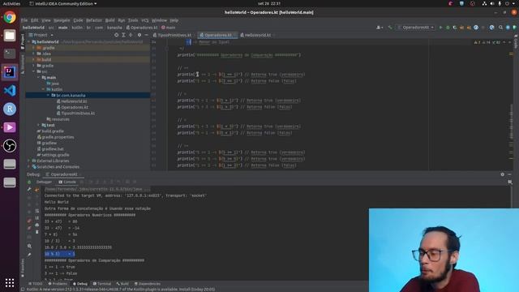
Task: Open the VCS menu
Action: coord(145,20)
